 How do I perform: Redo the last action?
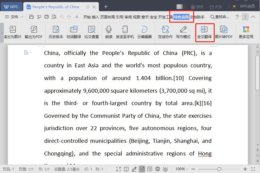click(x=69, y=17)
